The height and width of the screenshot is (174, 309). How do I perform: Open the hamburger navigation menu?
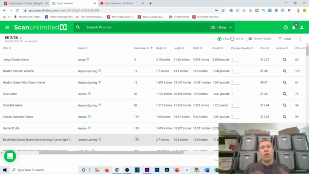pyautogui.click(x=7, y=28)
